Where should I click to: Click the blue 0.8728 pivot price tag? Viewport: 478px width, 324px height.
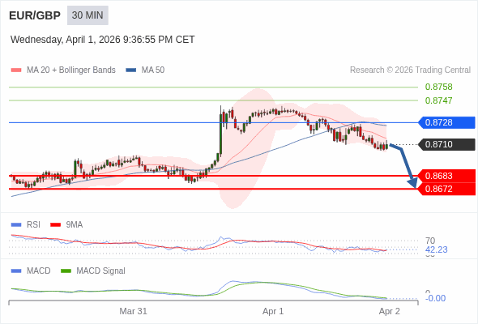(446, 122)
